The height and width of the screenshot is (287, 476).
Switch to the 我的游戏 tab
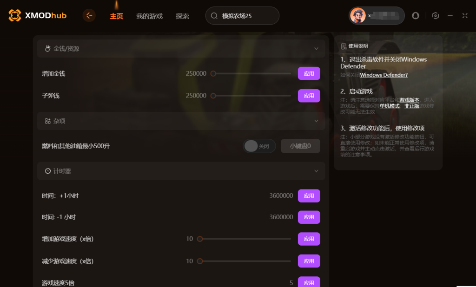pos(149,16)
